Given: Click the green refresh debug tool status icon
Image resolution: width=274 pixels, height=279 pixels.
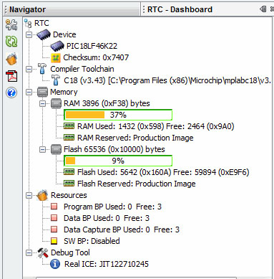Looking at the screenshot, I should (x=11, y=42).
